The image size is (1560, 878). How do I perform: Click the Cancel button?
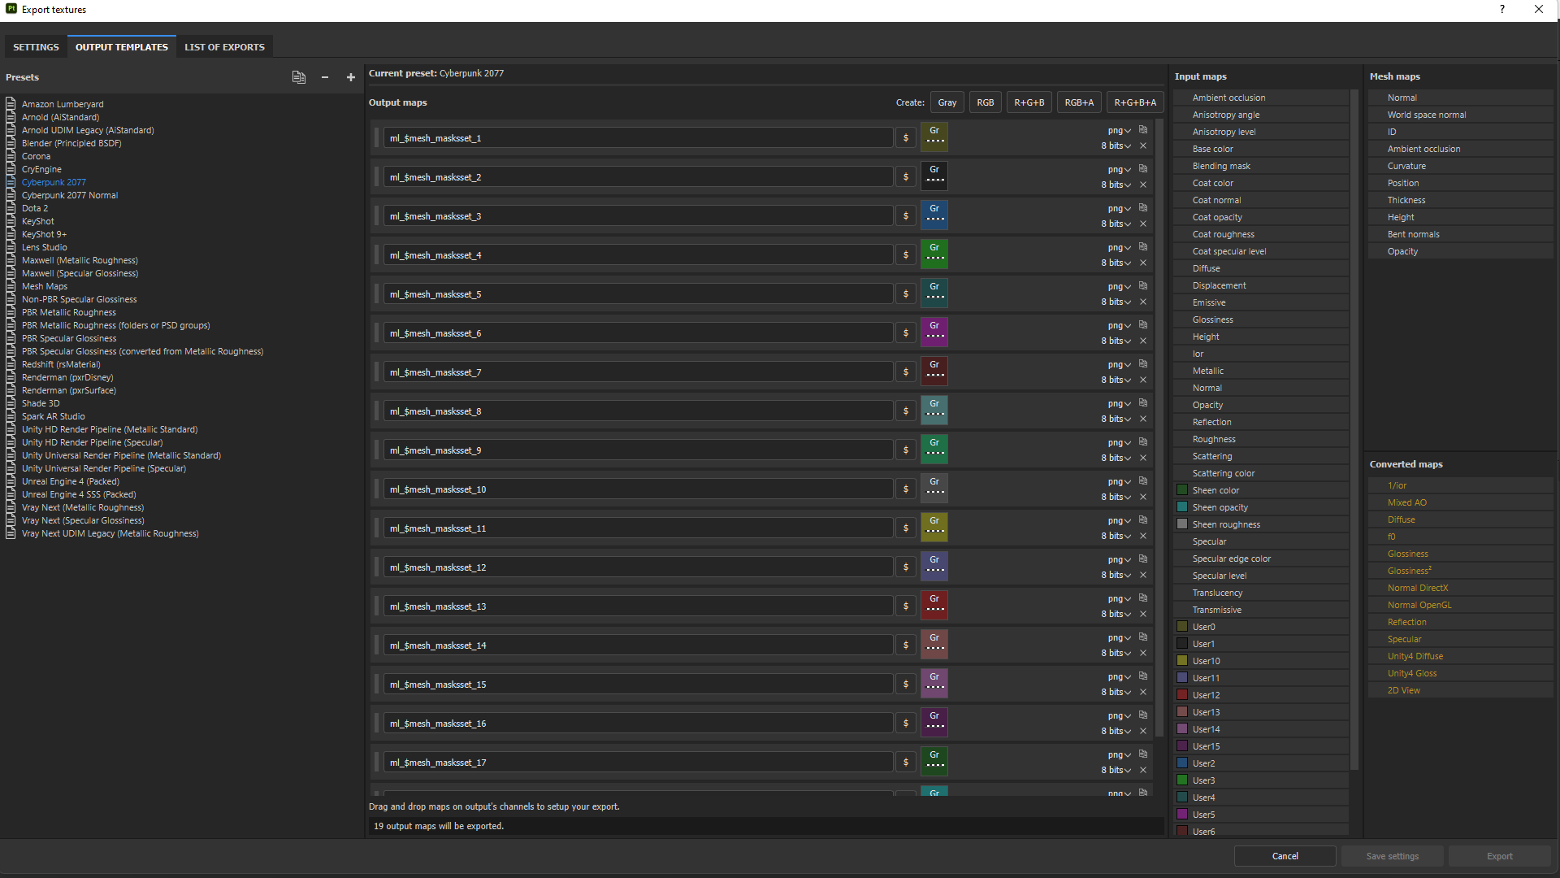click(x=1285, y=855)
